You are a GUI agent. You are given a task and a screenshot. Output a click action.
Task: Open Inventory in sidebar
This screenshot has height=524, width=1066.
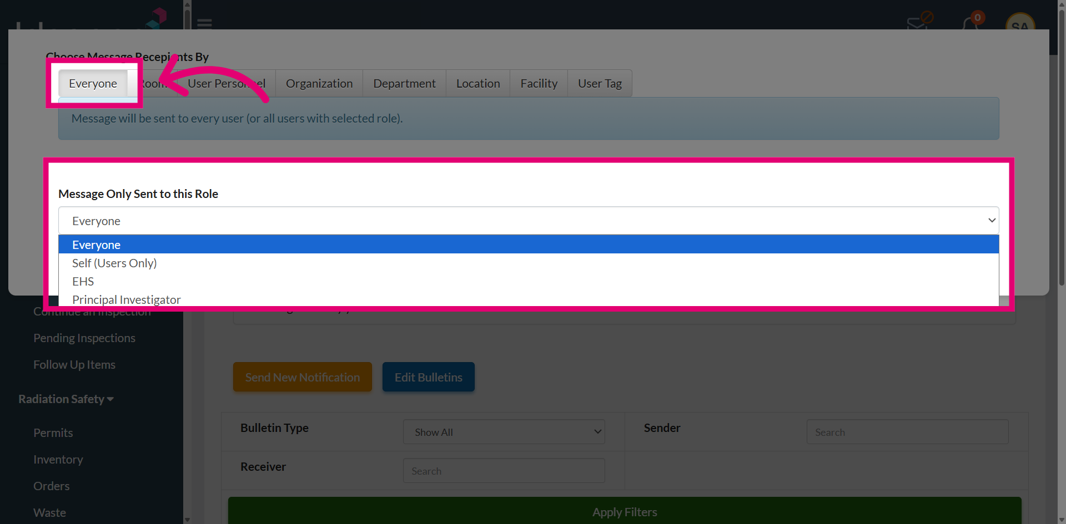(x=58, y=459)
